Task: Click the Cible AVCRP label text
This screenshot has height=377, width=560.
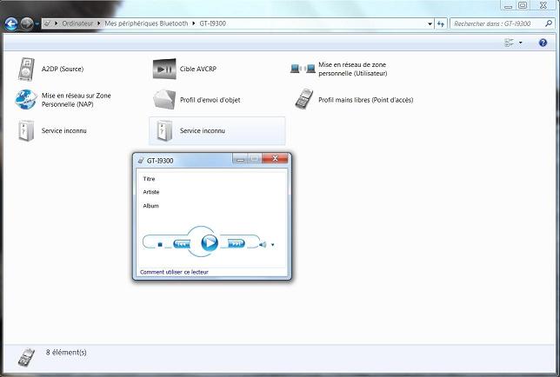Action: pos(198,69)
